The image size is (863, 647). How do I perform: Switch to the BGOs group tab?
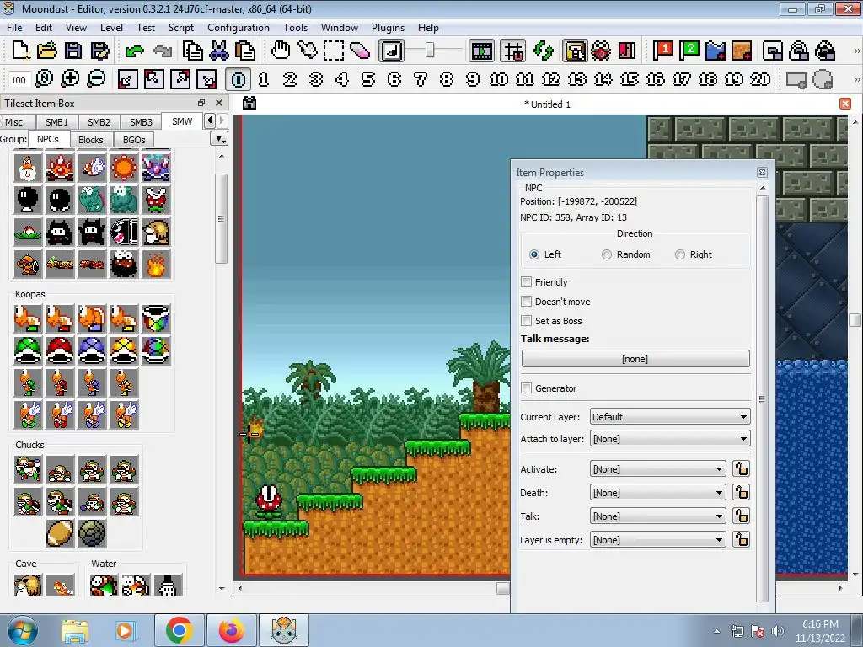[134, 140]
